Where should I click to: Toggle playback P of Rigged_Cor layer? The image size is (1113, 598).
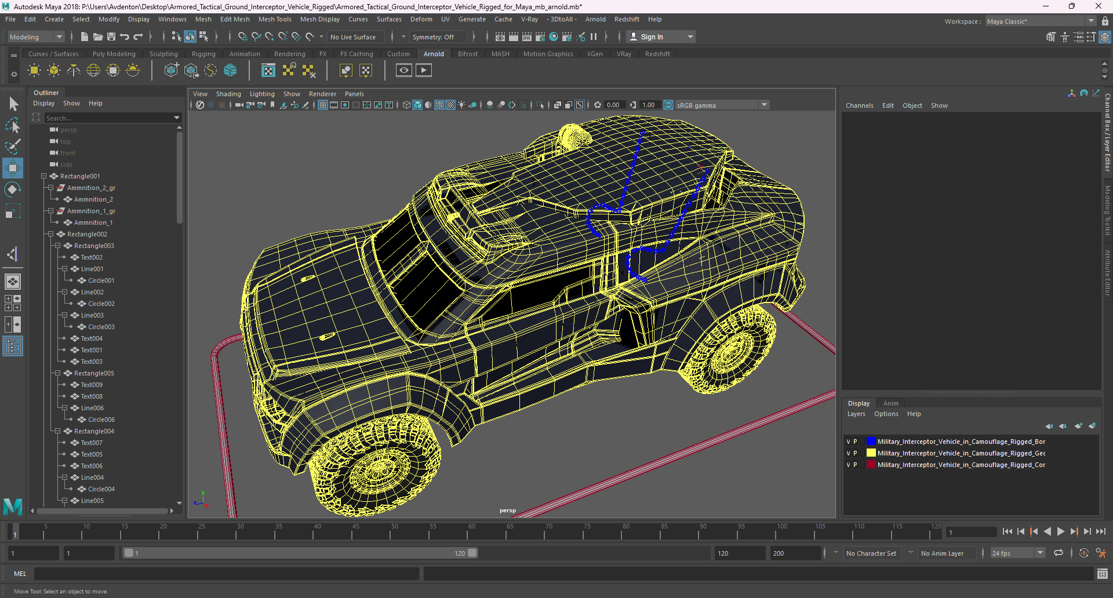coord(855,465)
